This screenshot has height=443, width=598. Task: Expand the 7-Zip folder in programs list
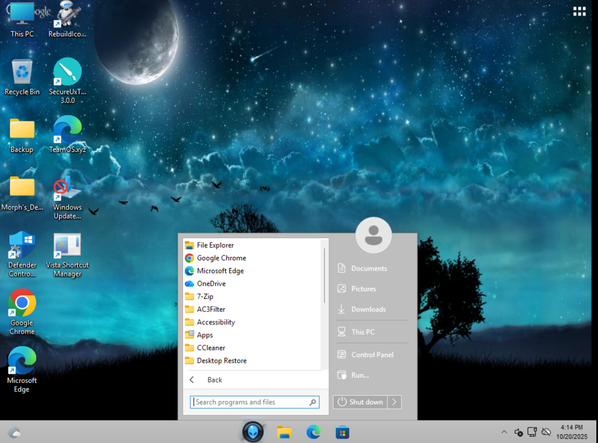pos(205,297)
